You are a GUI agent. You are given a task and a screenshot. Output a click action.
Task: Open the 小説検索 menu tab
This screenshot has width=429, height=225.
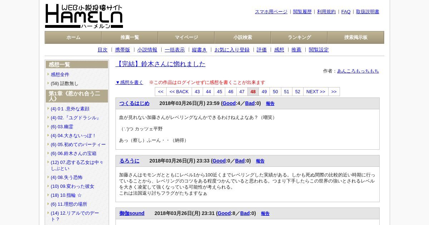coord(243,37)
